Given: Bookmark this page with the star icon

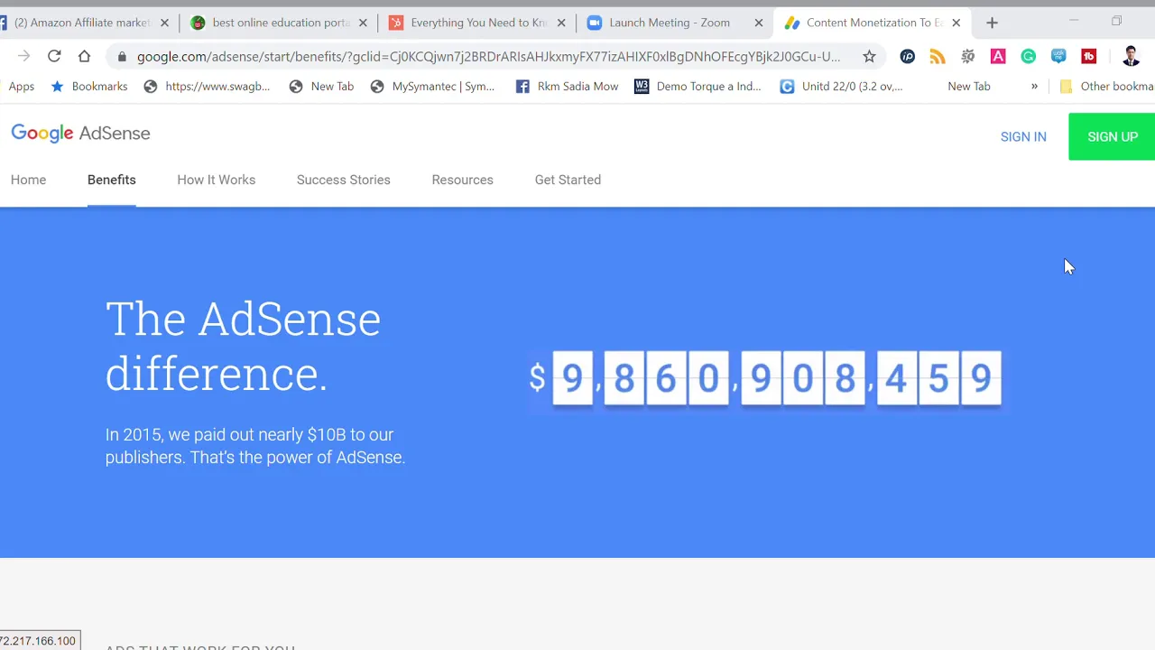Looking at the screenshot, I should pyautogui.click(x=869, y=57).
